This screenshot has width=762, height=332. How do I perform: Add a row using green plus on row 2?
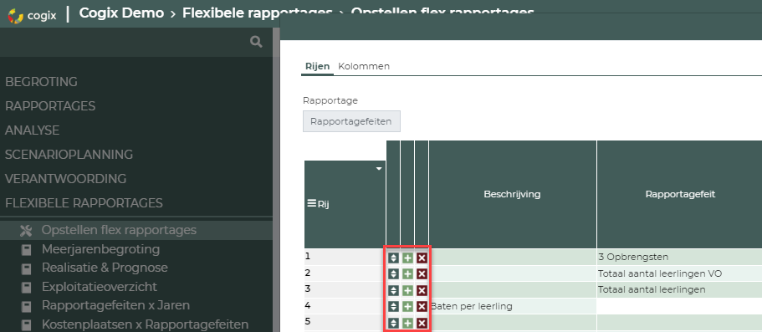(x=407, y=274)
